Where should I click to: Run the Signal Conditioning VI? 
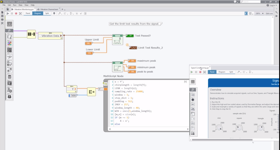click(192, 72)
